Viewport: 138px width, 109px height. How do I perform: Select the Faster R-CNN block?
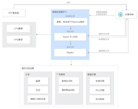click(70, 37)
